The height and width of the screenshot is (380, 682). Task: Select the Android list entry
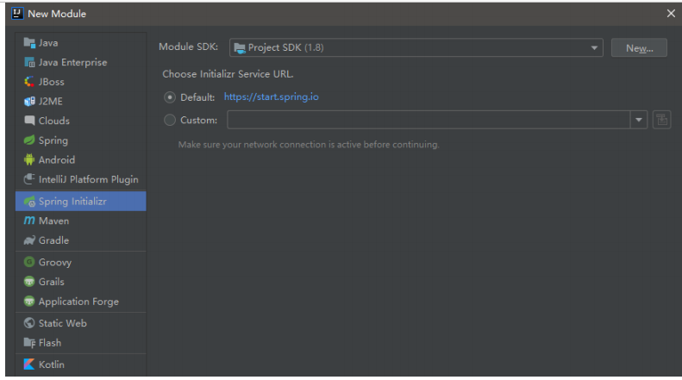(x=80, y=159)
